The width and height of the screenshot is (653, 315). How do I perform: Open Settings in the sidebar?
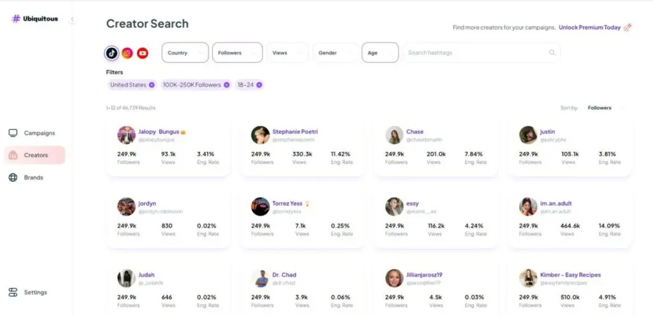click(35, 292)
